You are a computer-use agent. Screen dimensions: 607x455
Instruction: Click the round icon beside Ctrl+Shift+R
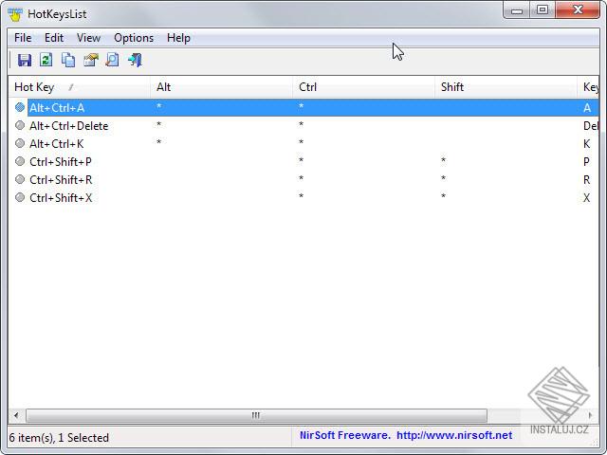pyautogui.click(x=20, y=179)
